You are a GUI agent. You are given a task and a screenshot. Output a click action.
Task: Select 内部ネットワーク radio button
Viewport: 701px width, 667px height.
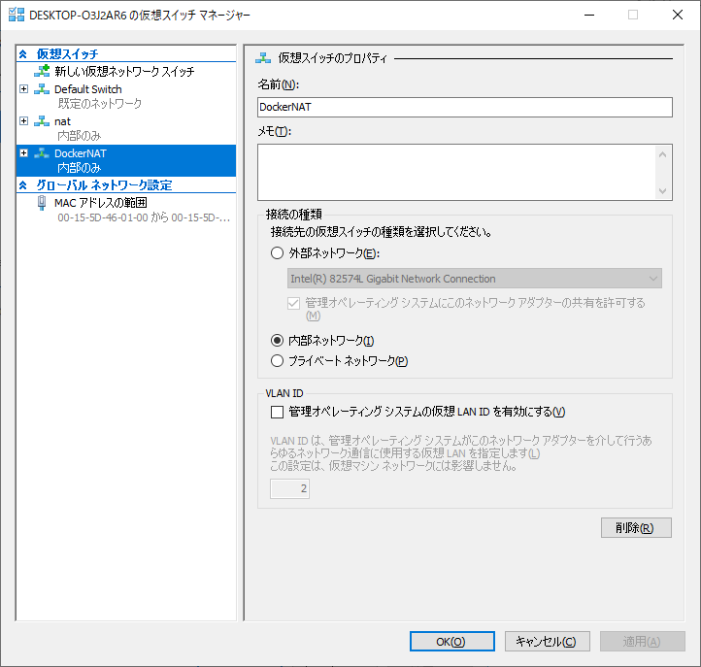(x=277, y=341)
